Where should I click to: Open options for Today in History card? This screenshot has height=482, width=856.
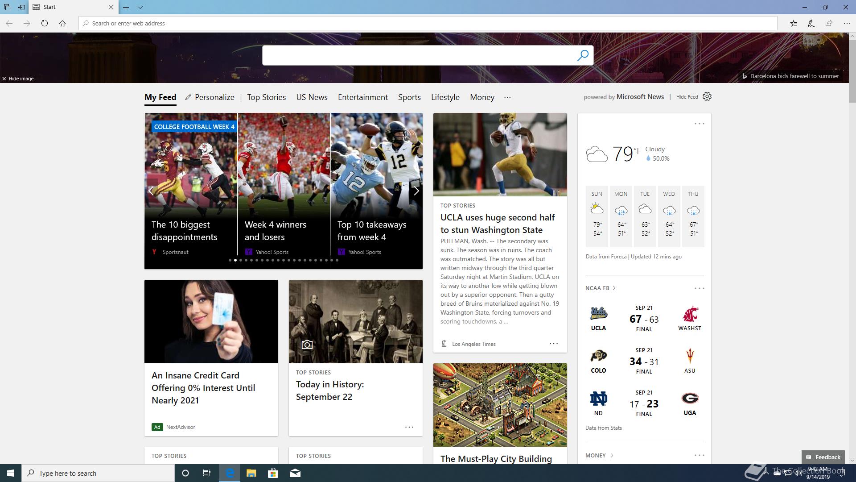tap(409, 427)
